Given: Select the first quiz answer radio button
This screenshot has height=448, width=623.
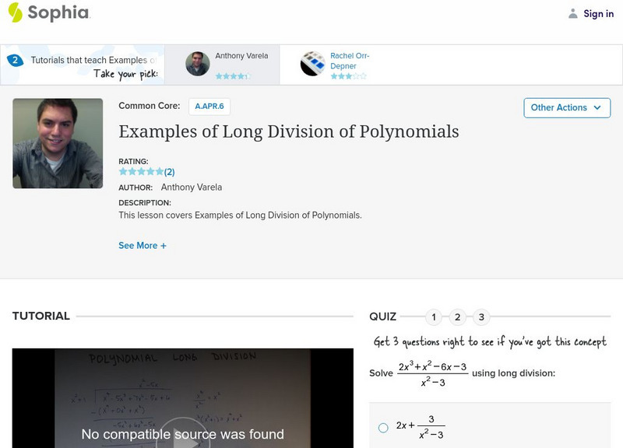Looking at the screenshot, I should (383, 427).
